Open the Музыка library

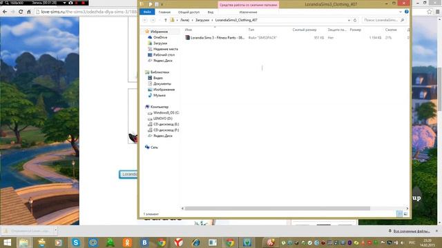click(160, 95)
